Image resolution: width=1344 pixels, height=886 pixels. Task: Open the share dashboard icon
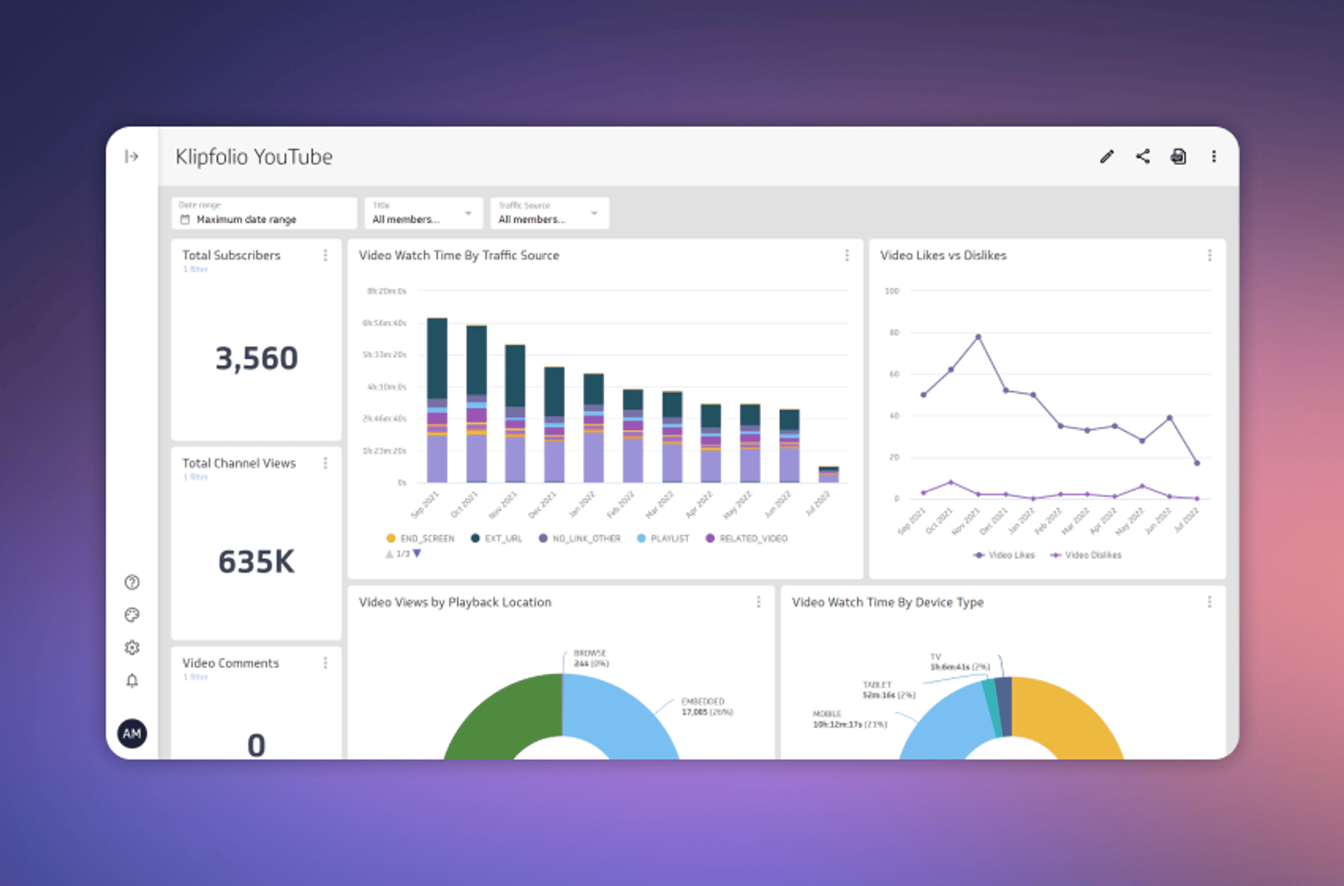pos(1143,157)
